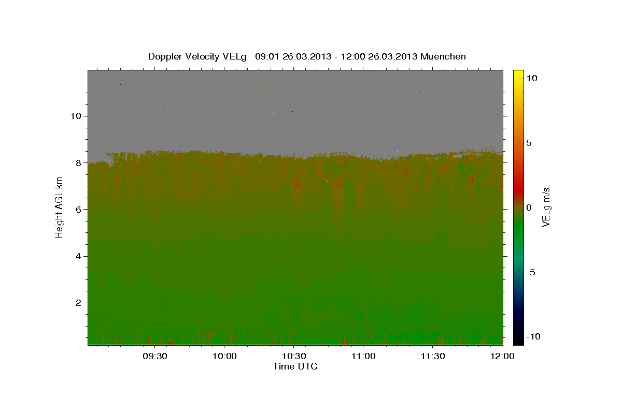Click the colorbar '10' tick label
The width and height of the screenshot is (622, 414).
532,78
